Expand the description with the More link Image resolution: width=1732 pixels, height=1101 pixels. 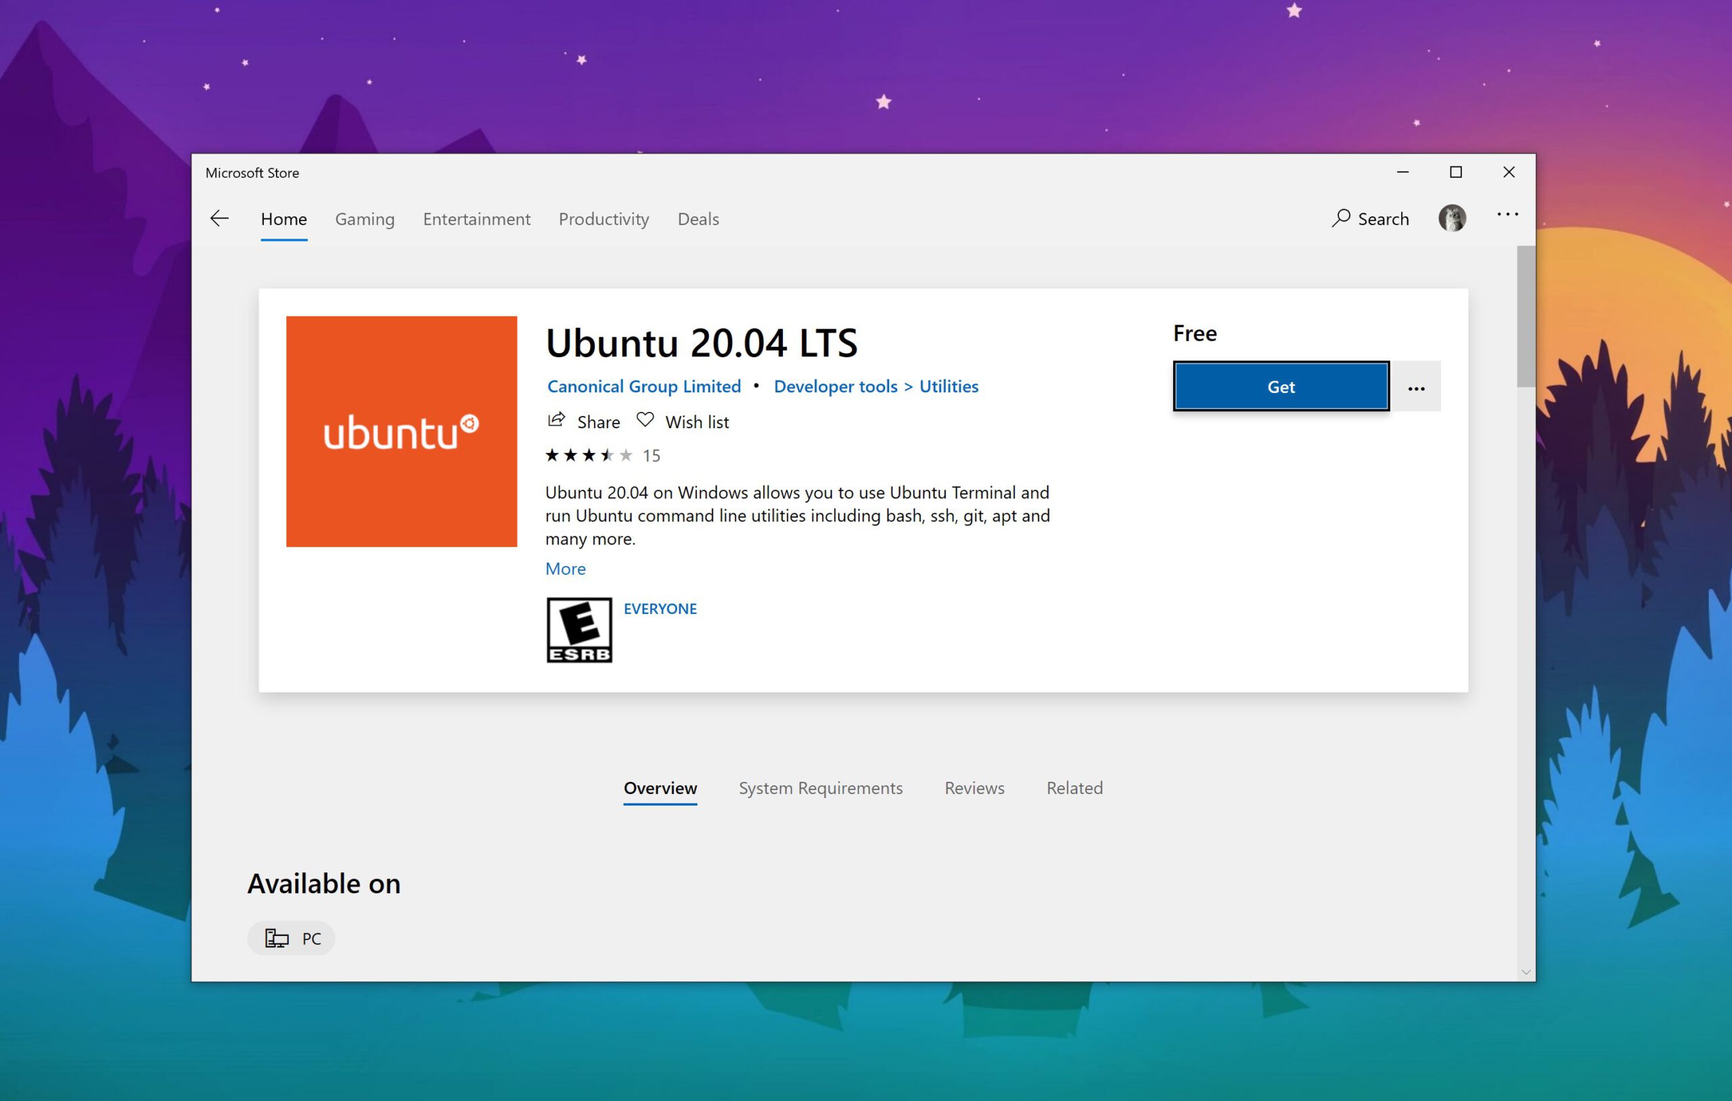tap(566, 568)
